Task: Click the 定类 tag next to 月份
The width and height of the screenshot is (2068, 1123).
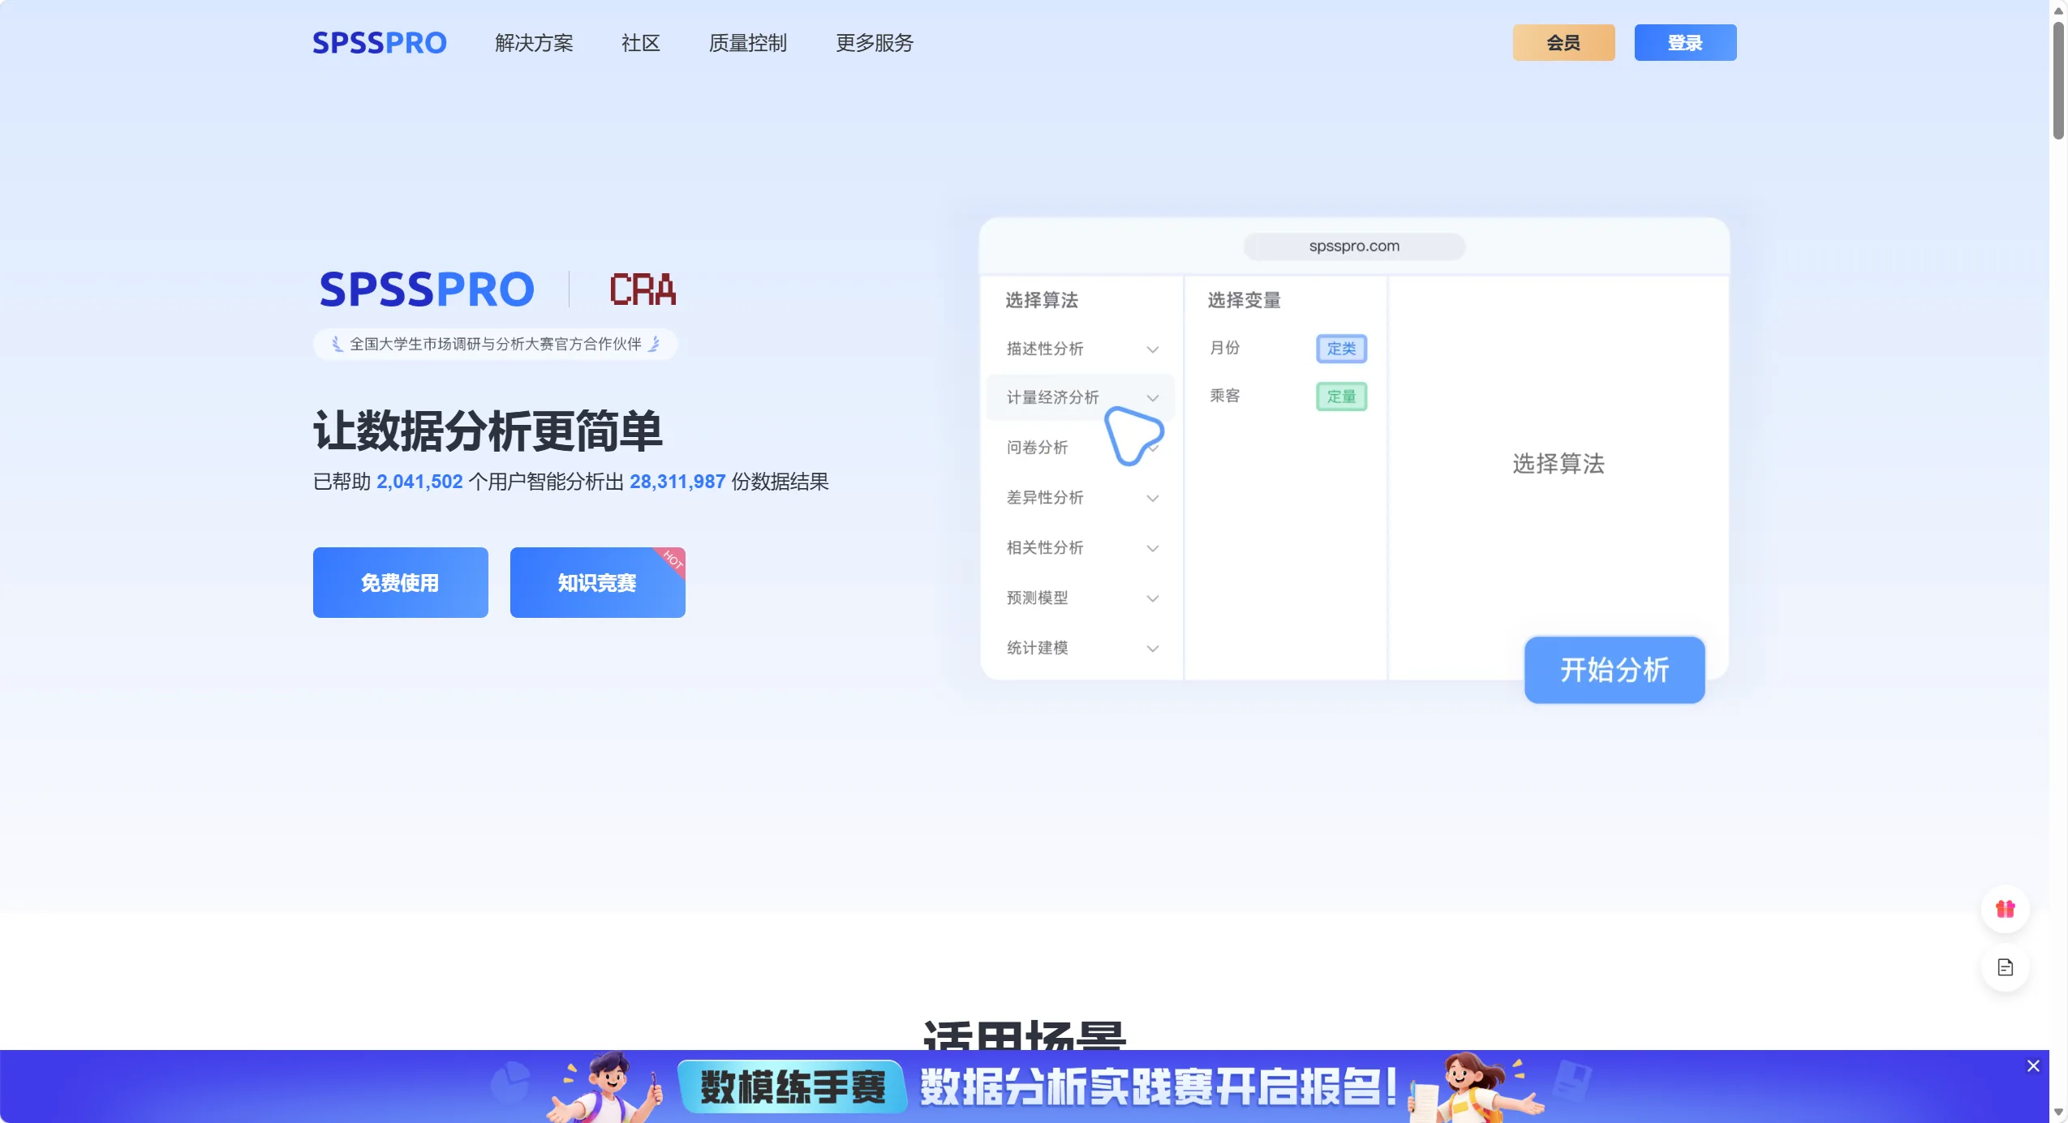Action: coord(1341,349)
